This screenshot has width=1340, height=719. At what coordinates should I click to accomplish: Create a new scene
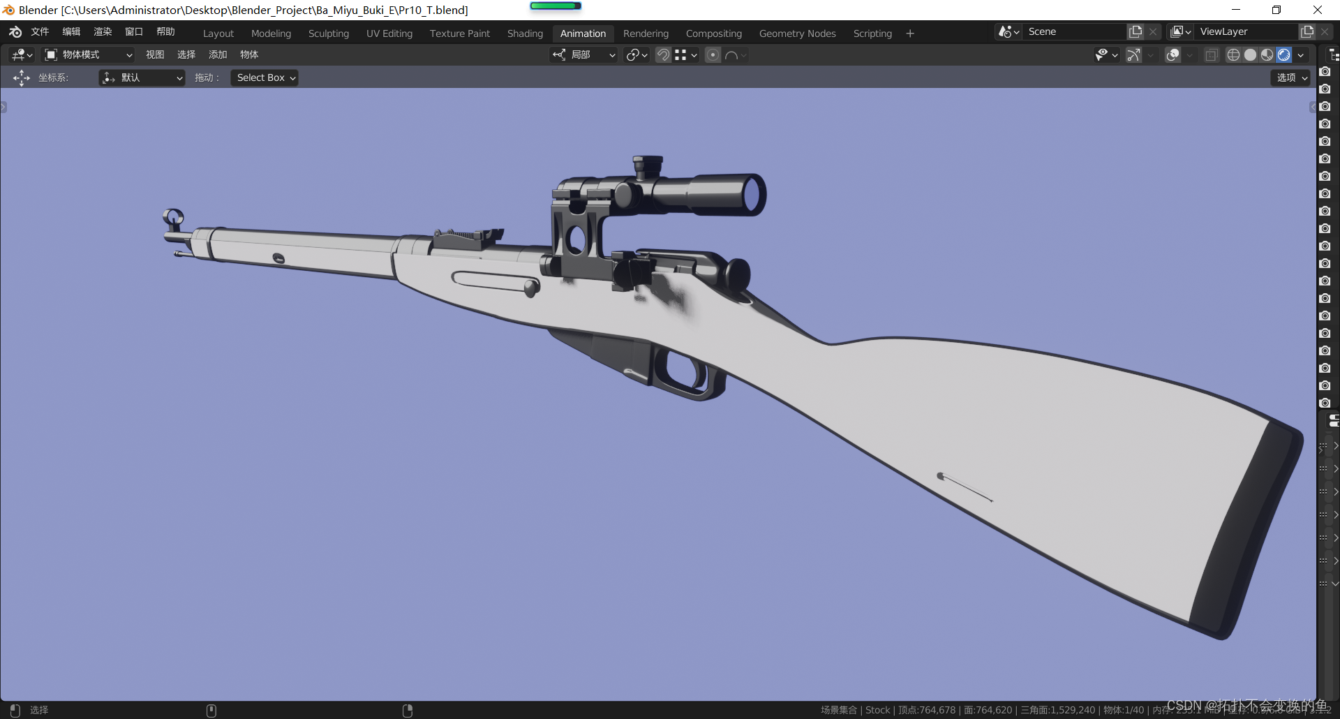tap(1136, 31)
